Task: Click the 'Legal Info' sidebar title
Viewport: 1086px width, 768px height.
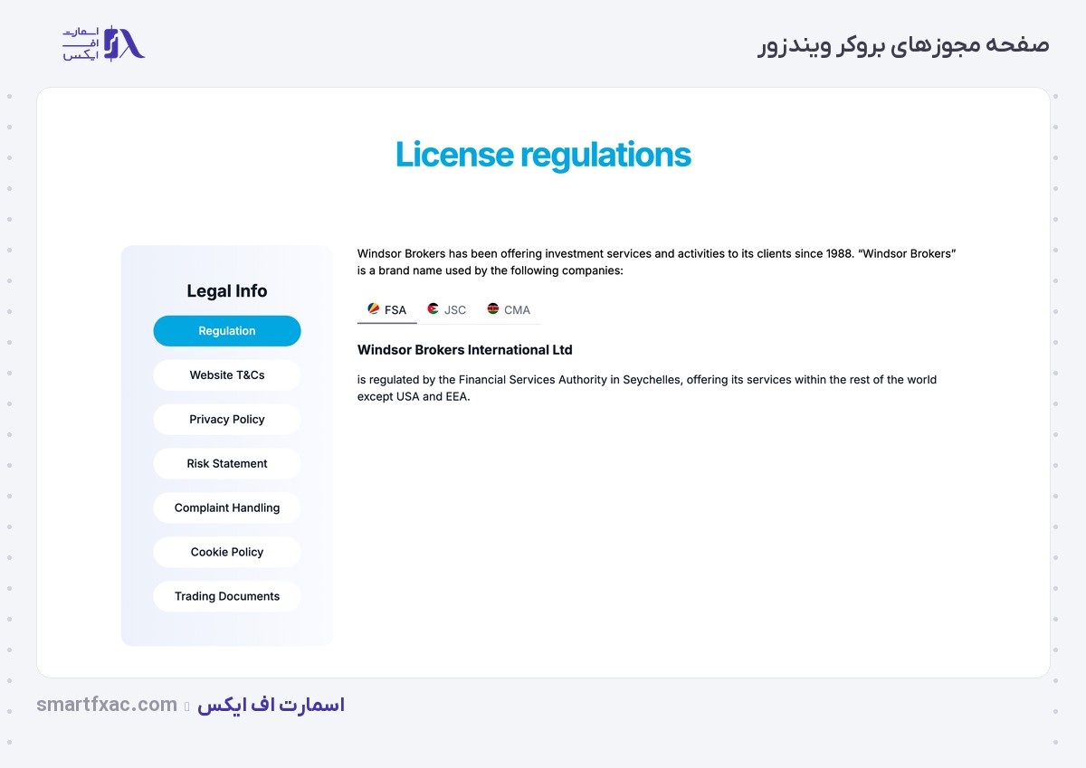Action: click(x=227, y=291)
